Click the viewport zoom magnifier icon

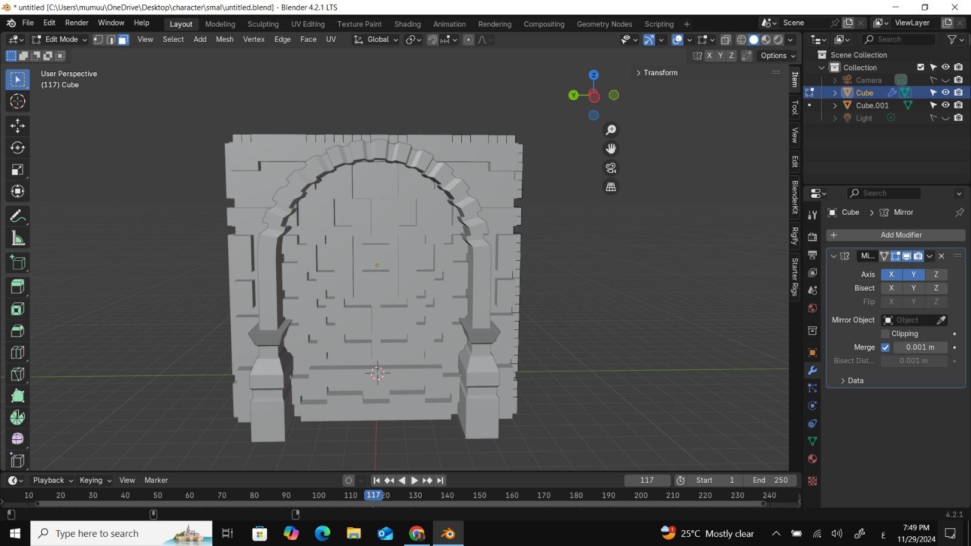click(x=611, y=130)
